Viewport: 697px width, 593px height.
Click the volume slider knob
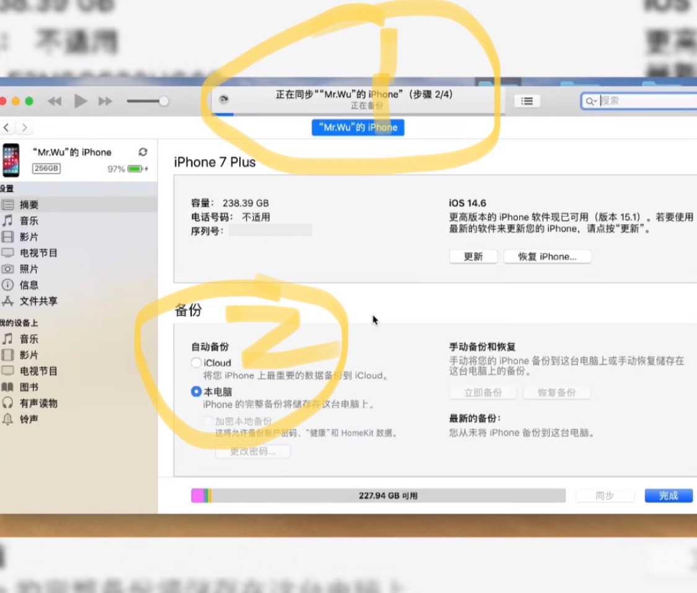(164, 101)
